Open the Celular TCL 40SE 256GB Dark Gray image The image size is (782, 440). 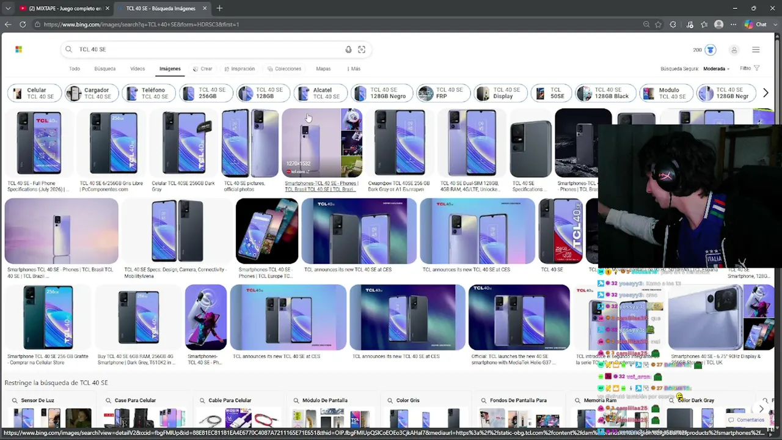pos(183,143)
